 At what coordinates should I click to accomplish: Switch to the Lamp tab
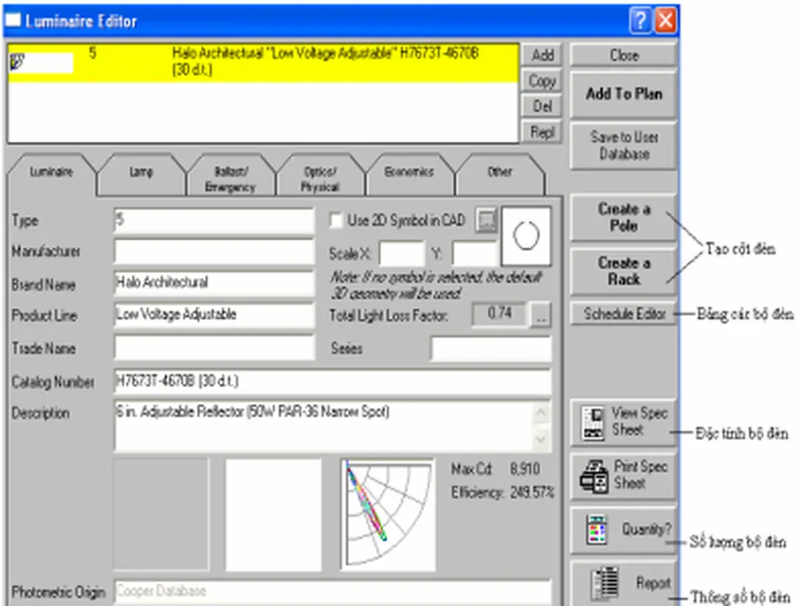(140, 172)
